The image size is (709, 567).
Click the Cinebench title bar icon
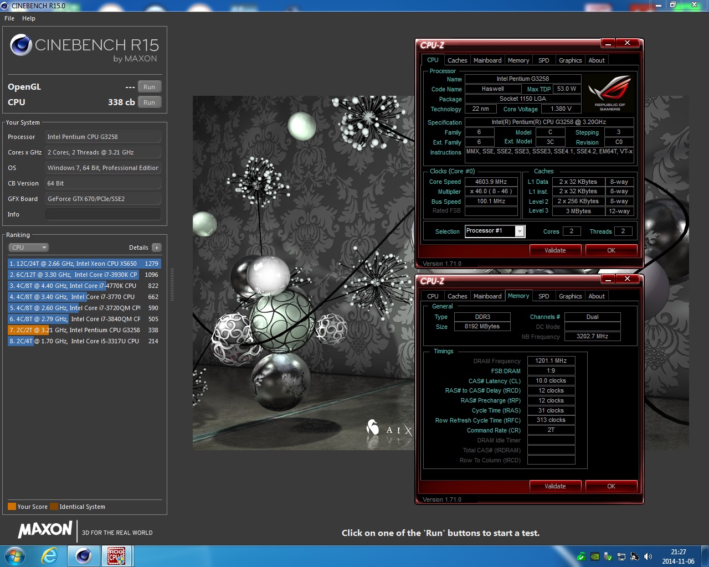[6, 6]
